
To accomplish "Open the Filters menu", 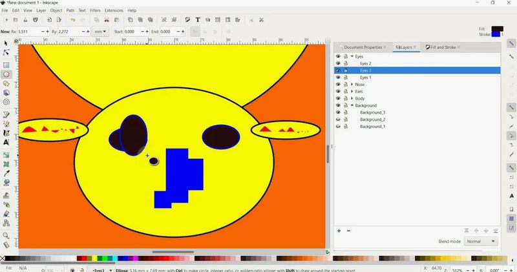I will click(95, 10).
